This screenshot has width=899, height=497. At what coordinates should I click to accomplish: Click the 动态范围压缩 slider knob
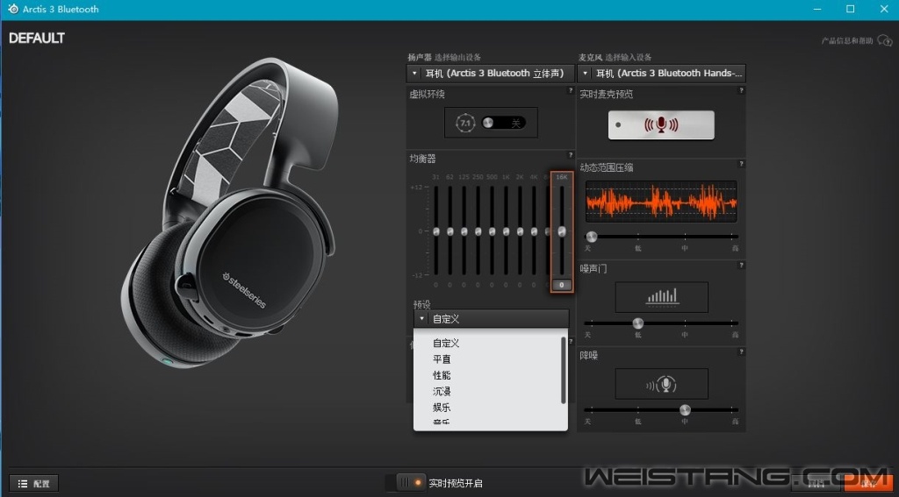pos(592,236)
